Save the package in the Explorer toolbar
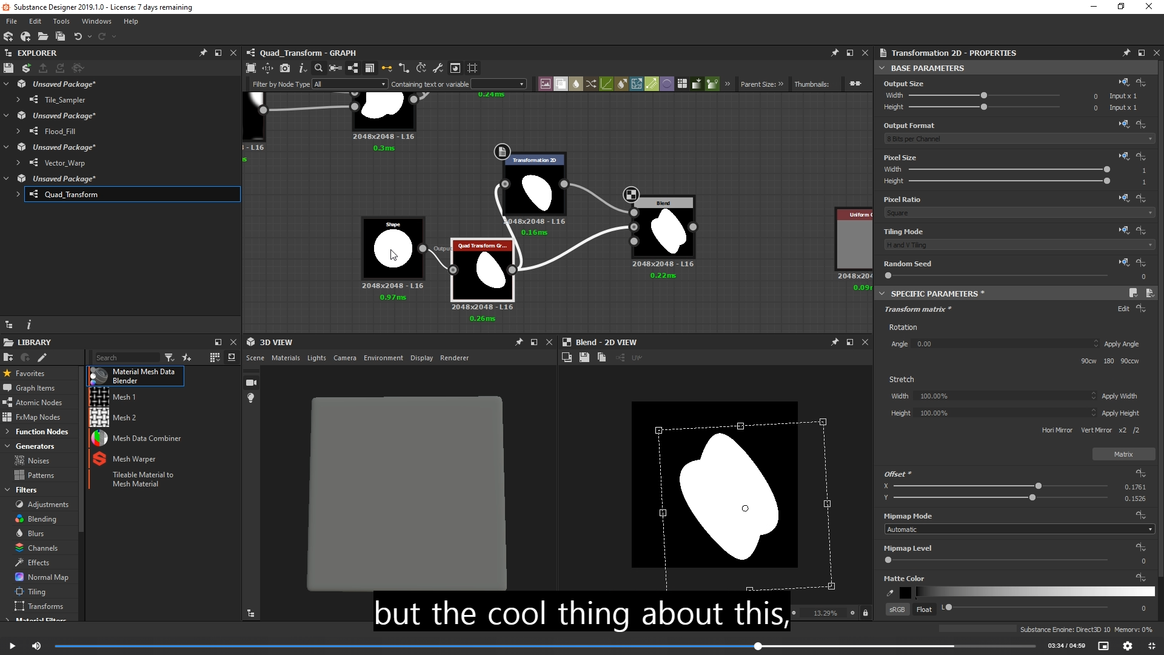This screenshot has height=655, width=1164. pos(8,68)
